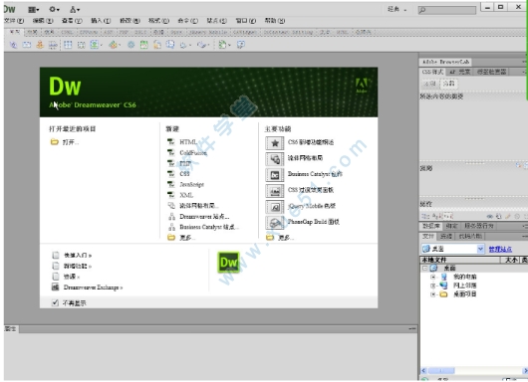Open the 站点(S) menu
The image size is (528, 382).
(216, 21)
